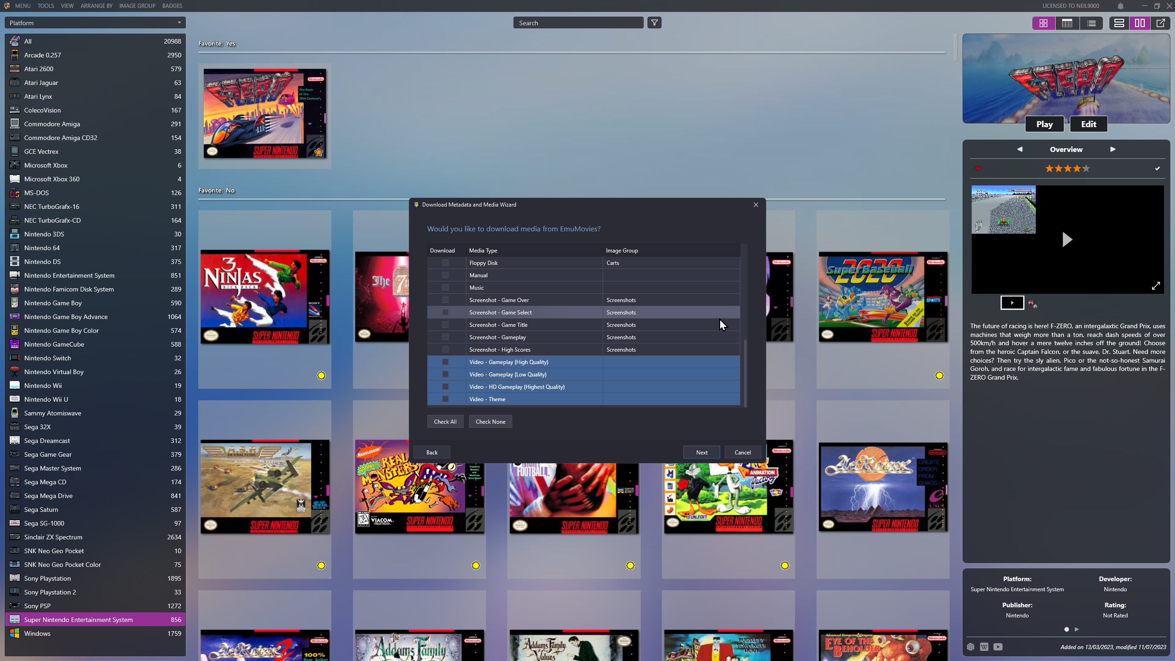
Task: Select the box art thumbnail below player
Action: pyautogui.click(x=1033, y=303)
